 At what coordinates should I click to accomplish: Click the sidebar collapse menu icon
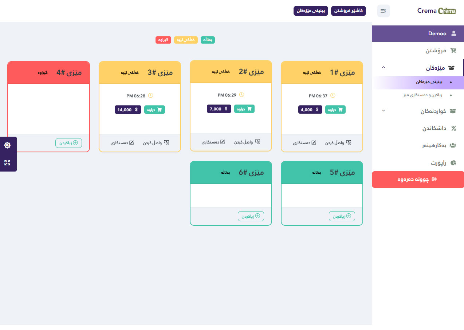(384, 11)
